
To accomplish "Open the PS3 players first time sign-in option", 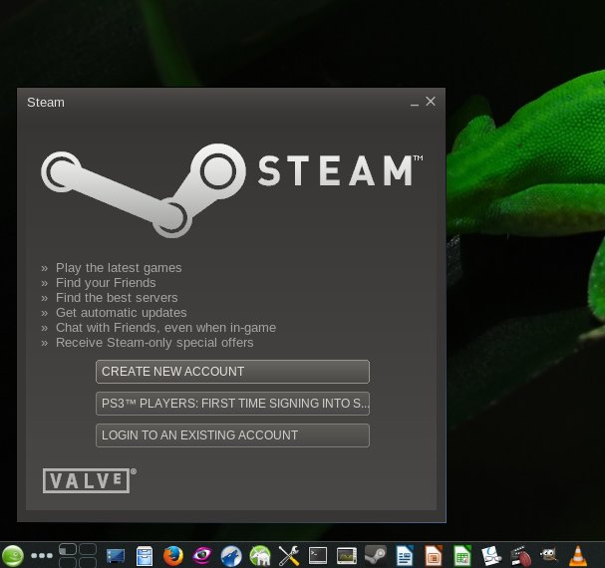I will tap(232, 404).
